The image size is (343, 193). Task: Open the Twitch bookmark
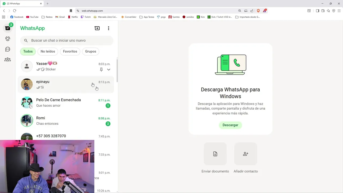pos(86,17)
